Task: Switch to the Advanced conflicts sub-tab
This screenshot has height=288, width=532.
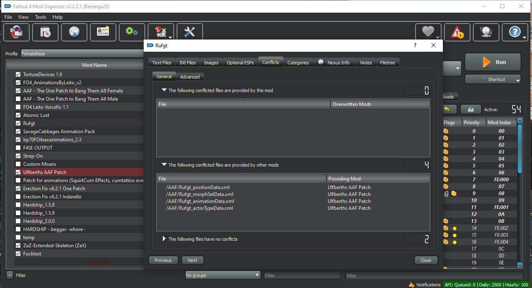Action: pos(190,77)
